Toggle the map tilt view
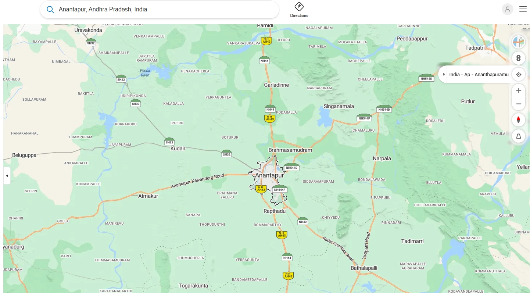Screen dimensions: 530x293 click(x=519, y=136)
